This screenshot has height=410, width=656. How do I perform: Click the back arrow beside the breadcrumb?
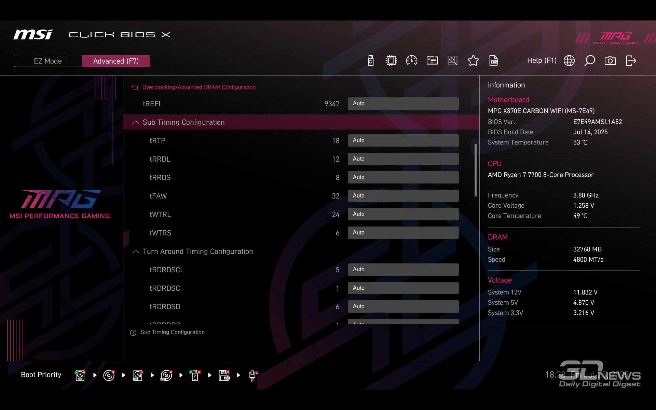tap(135, 87)
